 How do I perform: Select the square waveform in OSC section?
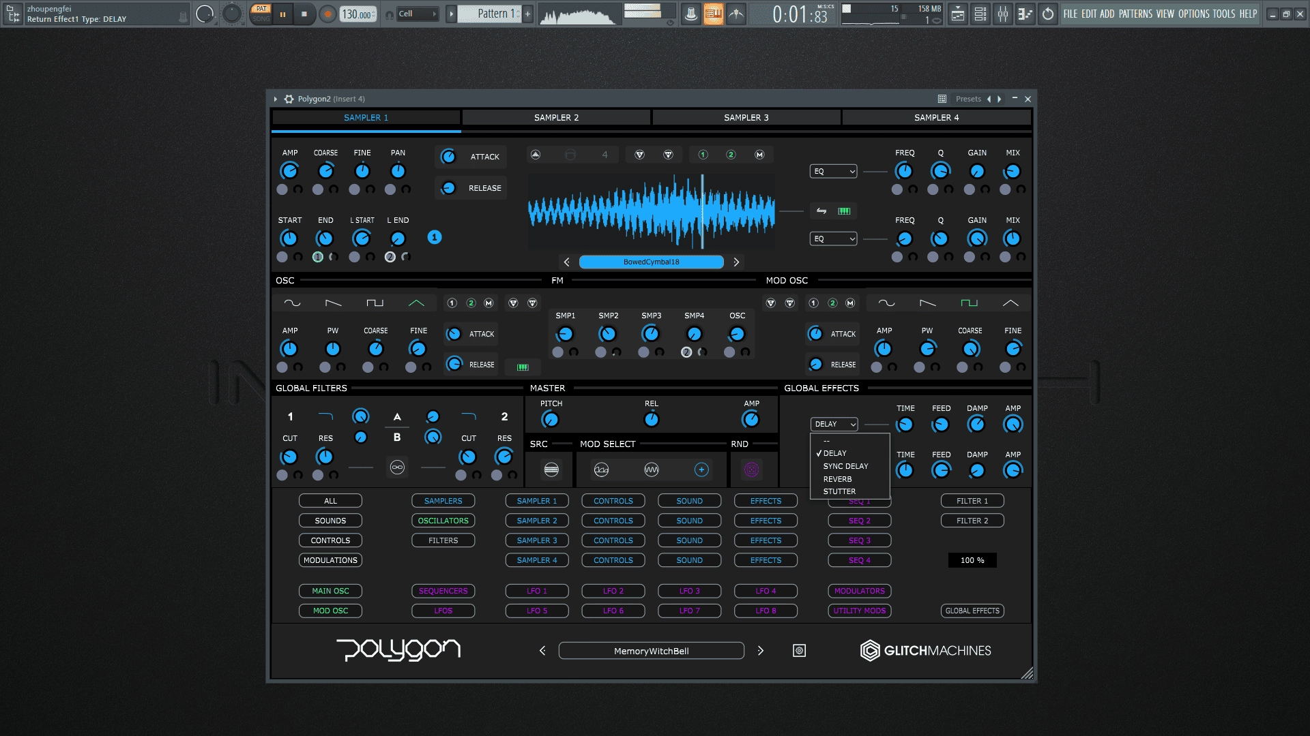pos(375,303)
